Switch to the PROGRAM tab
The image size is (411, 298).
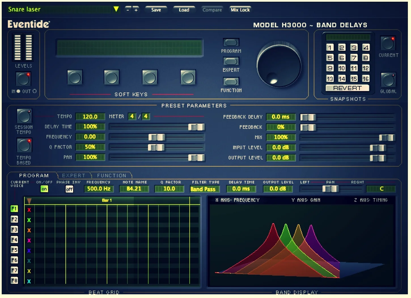click(34, 176)
